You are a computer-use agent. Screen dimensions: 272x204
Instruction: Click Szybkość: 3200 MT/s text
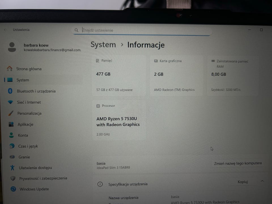click(226, 90)
